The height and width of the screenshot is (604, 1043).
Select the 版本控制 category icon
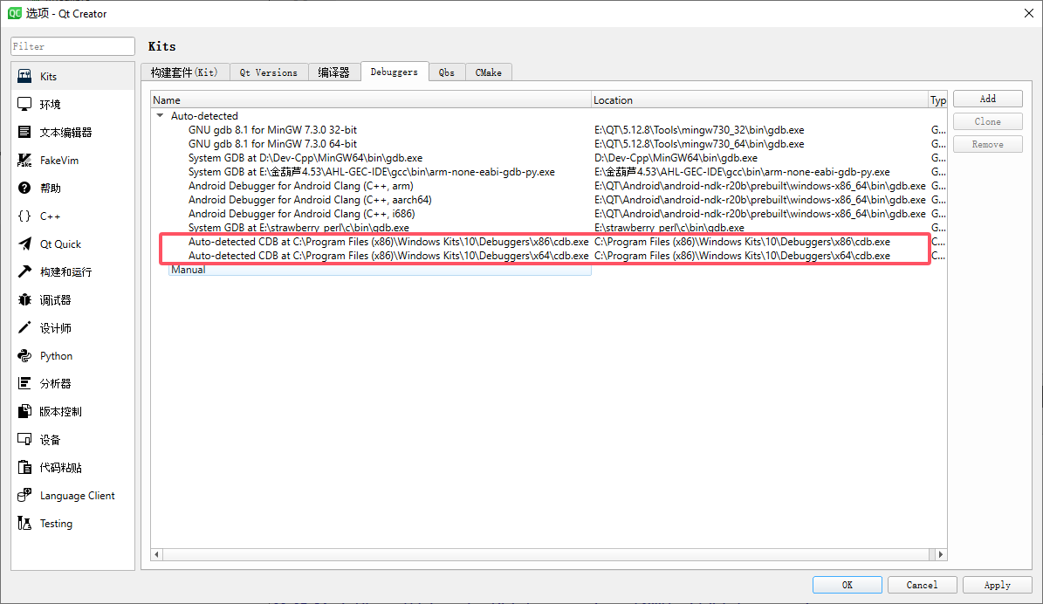(x=24, y=412)
